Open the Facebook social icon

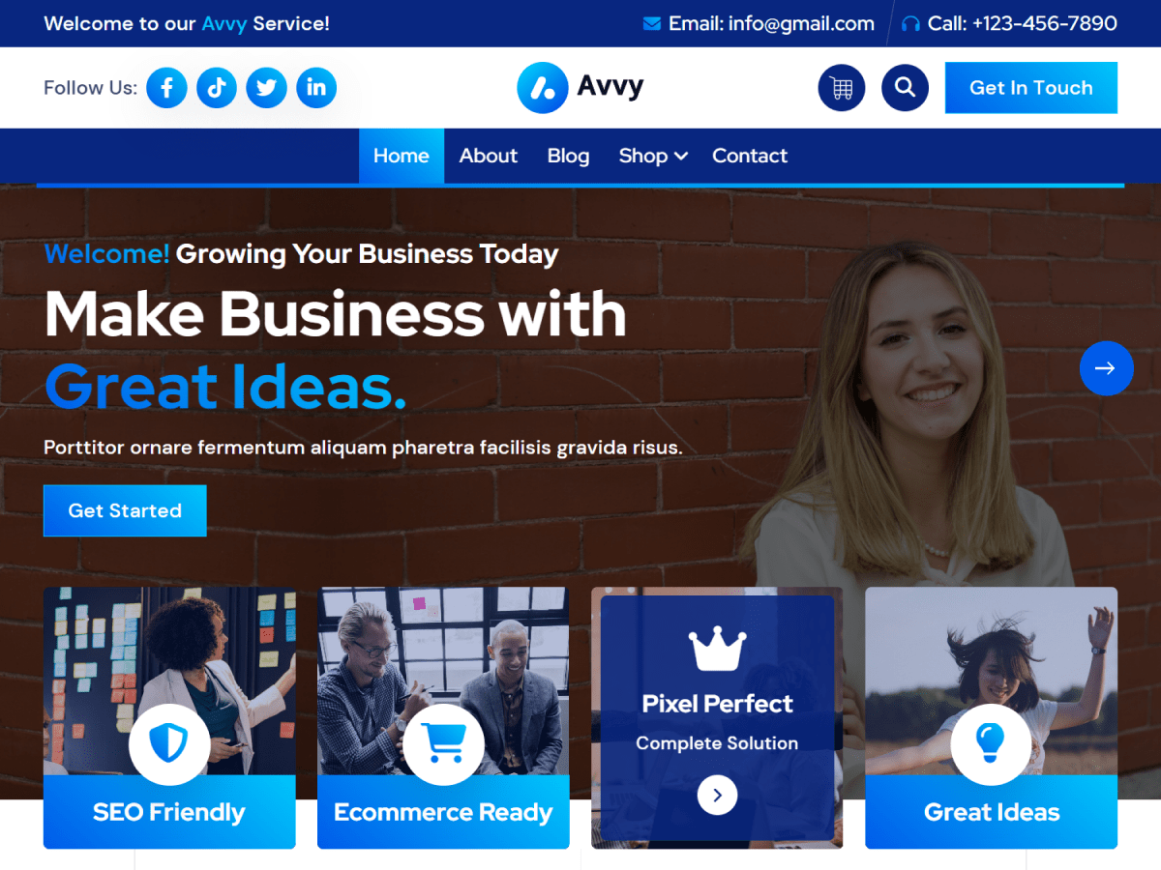tap(166, 88)
